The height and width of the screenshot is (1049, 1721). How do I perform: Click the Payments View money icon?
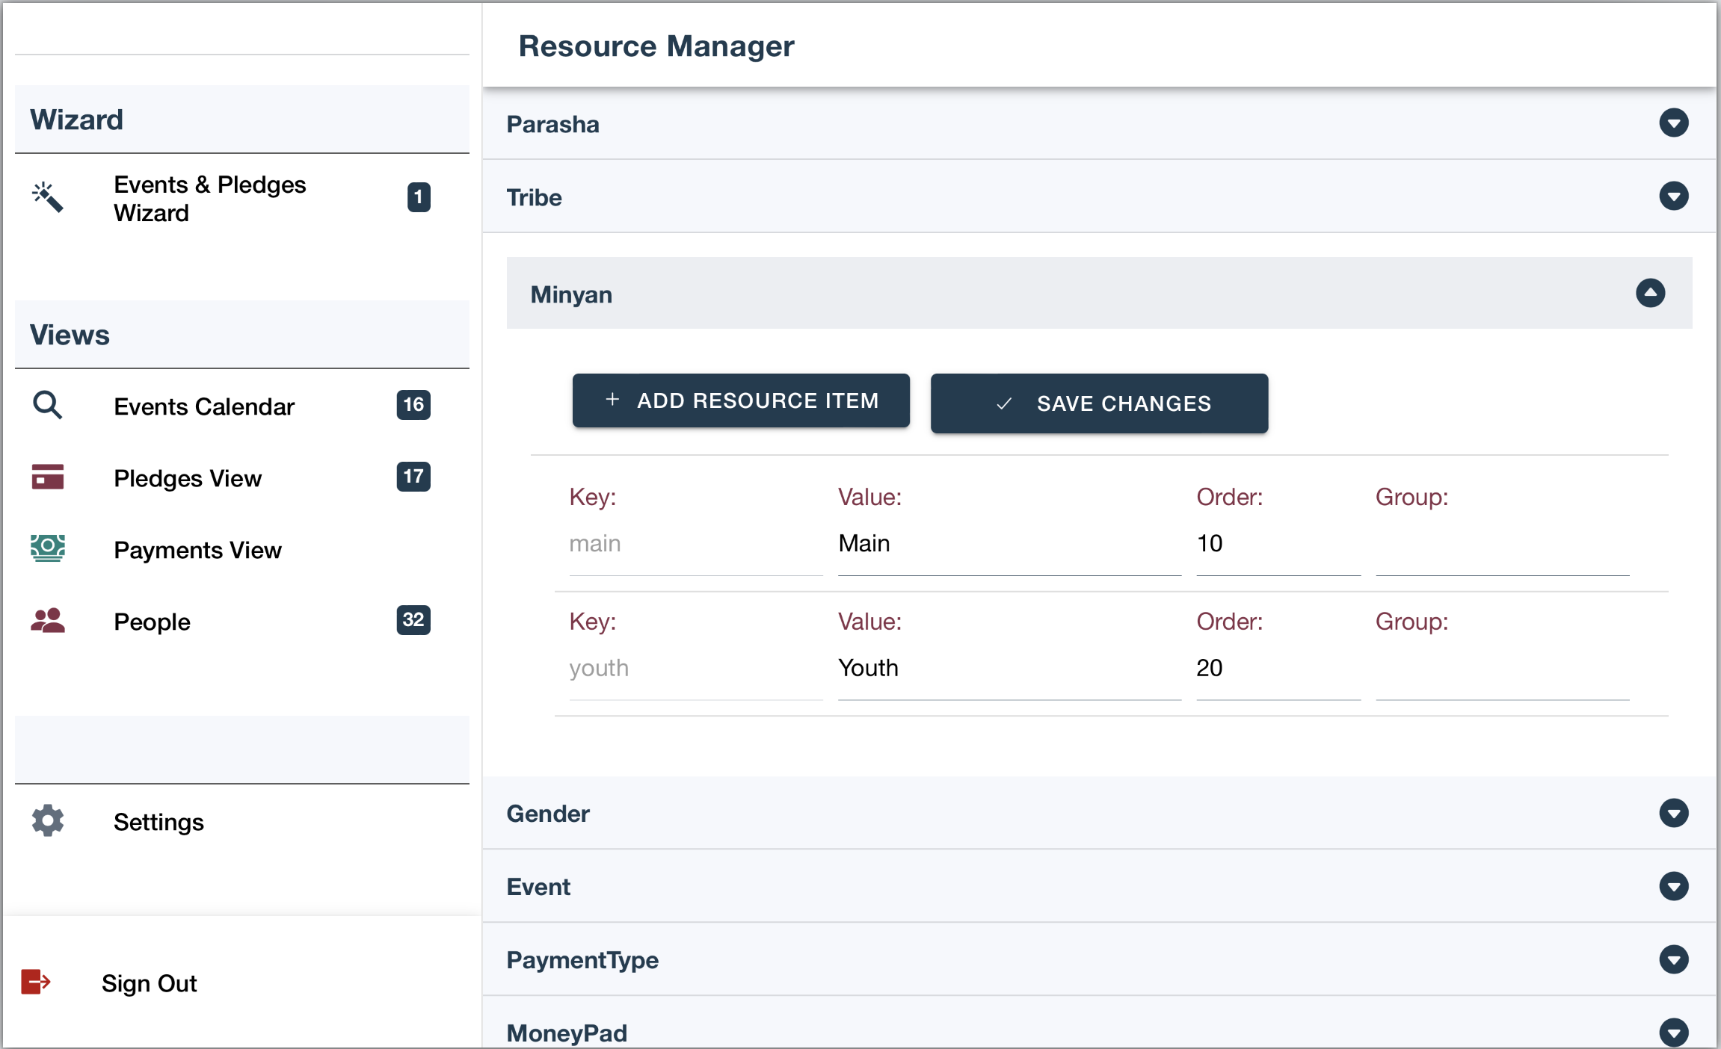(48, 548)
